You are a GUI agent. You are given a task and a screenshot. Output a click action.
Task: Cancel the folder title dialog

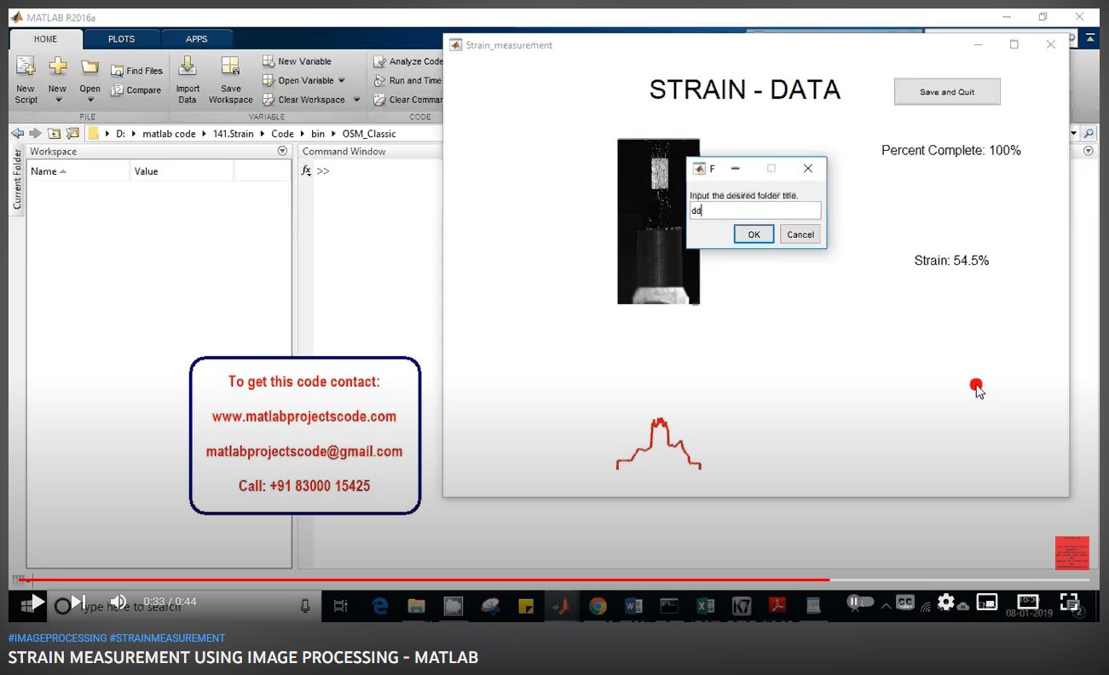[x=800, y=234]
